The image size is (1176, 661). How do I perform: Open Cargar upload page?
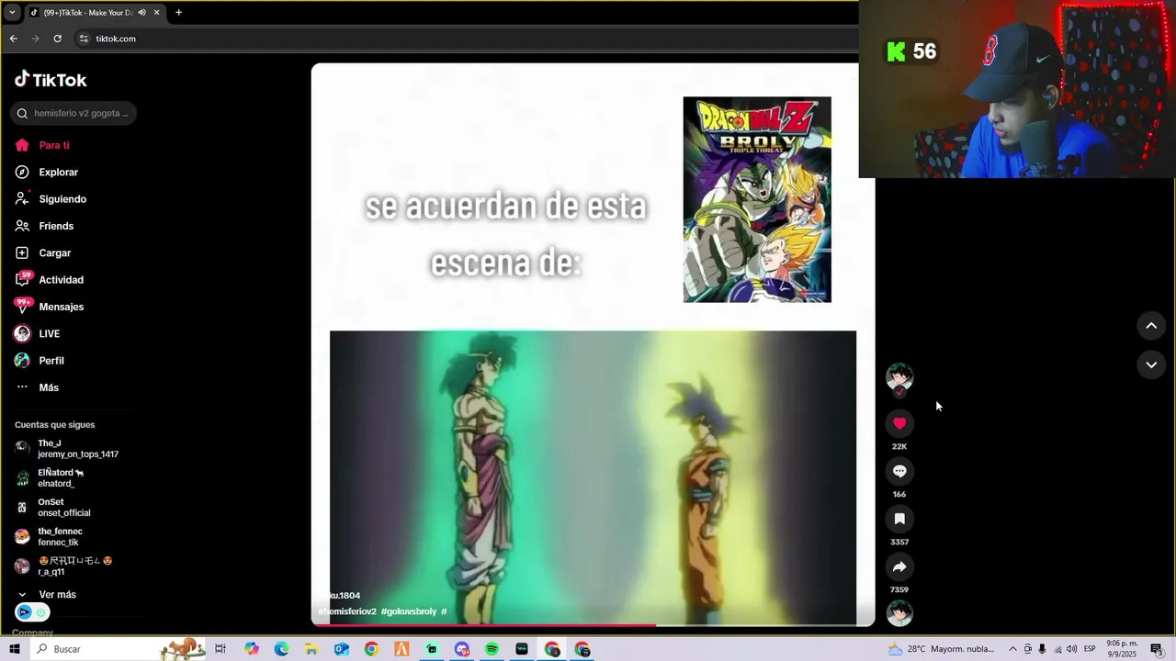click(x=43, y=252)
